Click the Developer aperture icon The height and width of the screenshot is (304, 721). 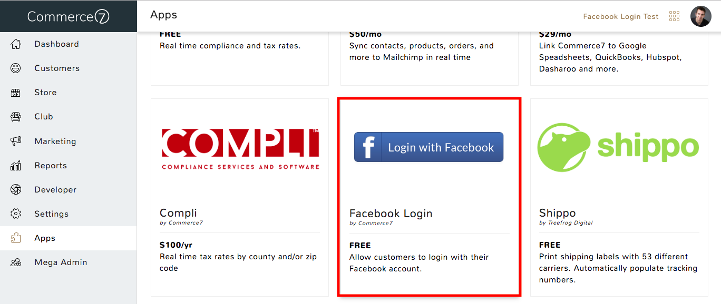[x=16, y=190]
